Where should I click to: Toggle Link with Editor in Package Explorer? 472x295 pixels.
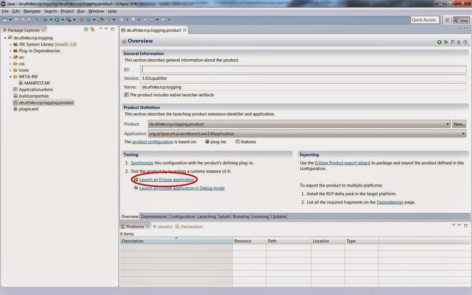pos(92,29)
